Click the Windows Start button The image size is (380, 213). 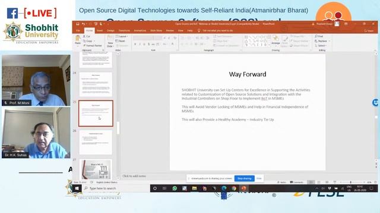coord(77,188)
